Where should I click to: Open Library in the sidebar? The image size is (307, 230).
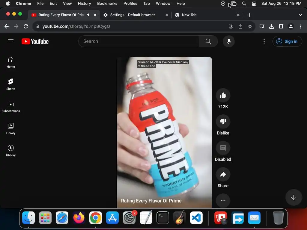pyautogui.click(x=11, y=129)
